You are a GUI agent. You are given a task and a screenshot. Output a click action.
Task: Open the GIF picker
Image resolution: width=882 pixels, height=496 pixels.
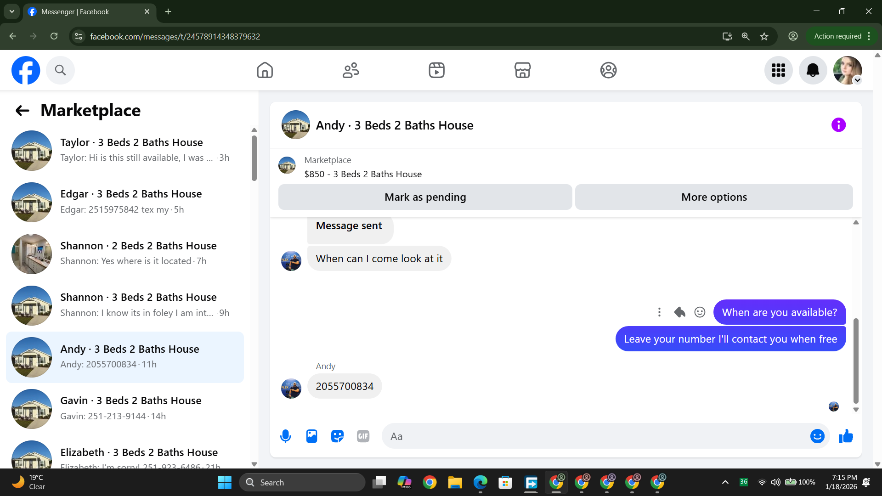363,436
